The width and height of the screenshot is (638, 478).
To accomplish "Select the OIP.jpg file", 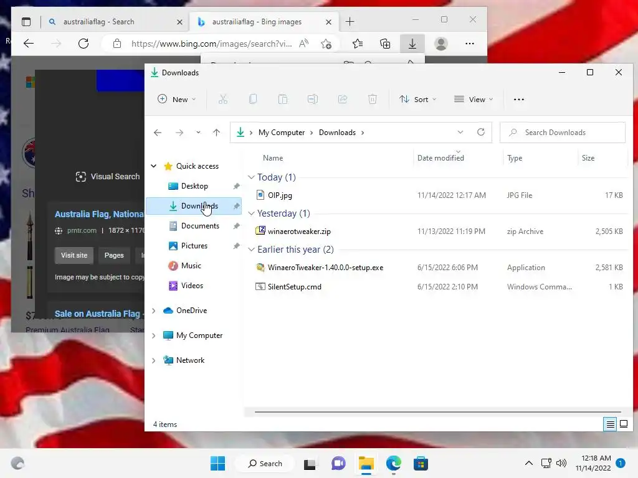I will coord(280,195).
